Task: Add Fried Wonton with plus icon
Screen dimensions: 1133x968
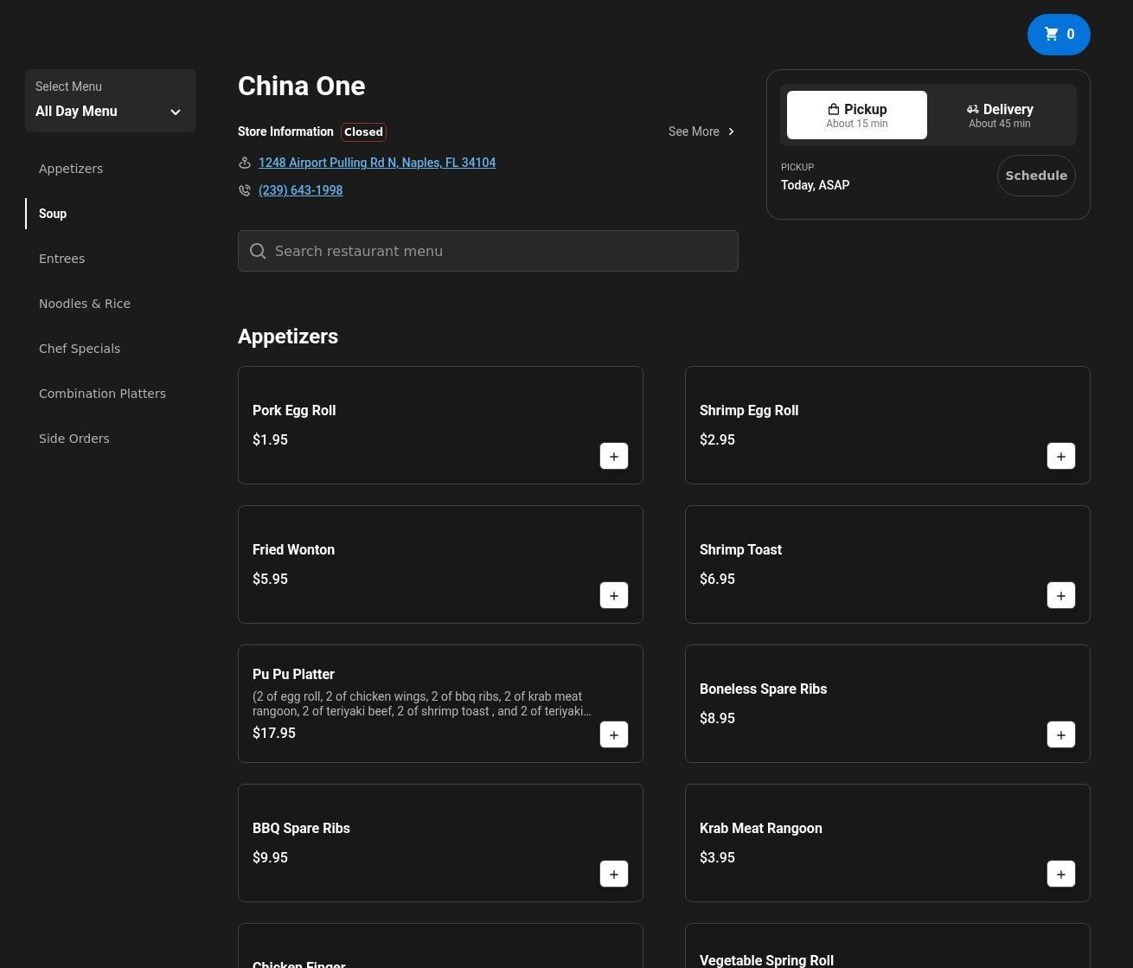Action: click(x=613, y=595)
